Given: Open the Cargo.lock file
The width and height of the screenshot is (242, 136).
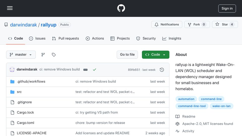Looking at the screenshot, I should pos(25,112).
